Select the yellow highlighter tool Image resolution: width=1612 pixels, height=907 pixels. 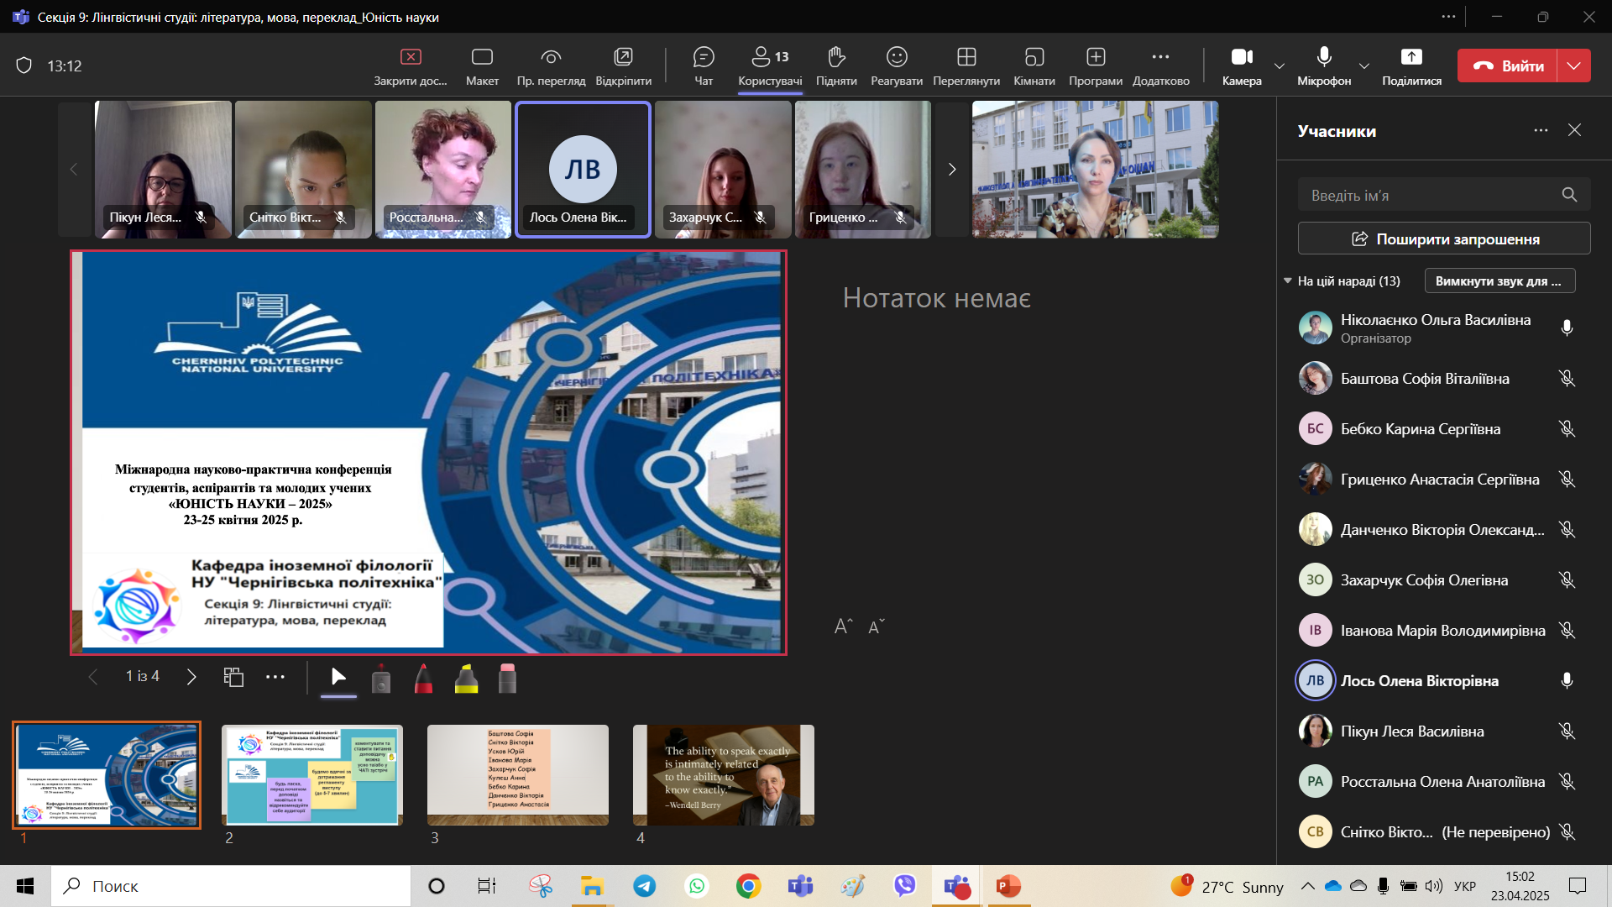coord(466,678)
